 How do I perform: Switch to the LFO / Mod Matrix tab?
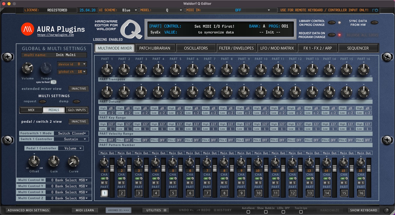tap(277, 48)
